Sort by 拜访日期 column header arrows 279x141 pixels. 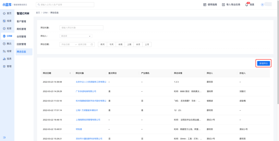(70, 73)
